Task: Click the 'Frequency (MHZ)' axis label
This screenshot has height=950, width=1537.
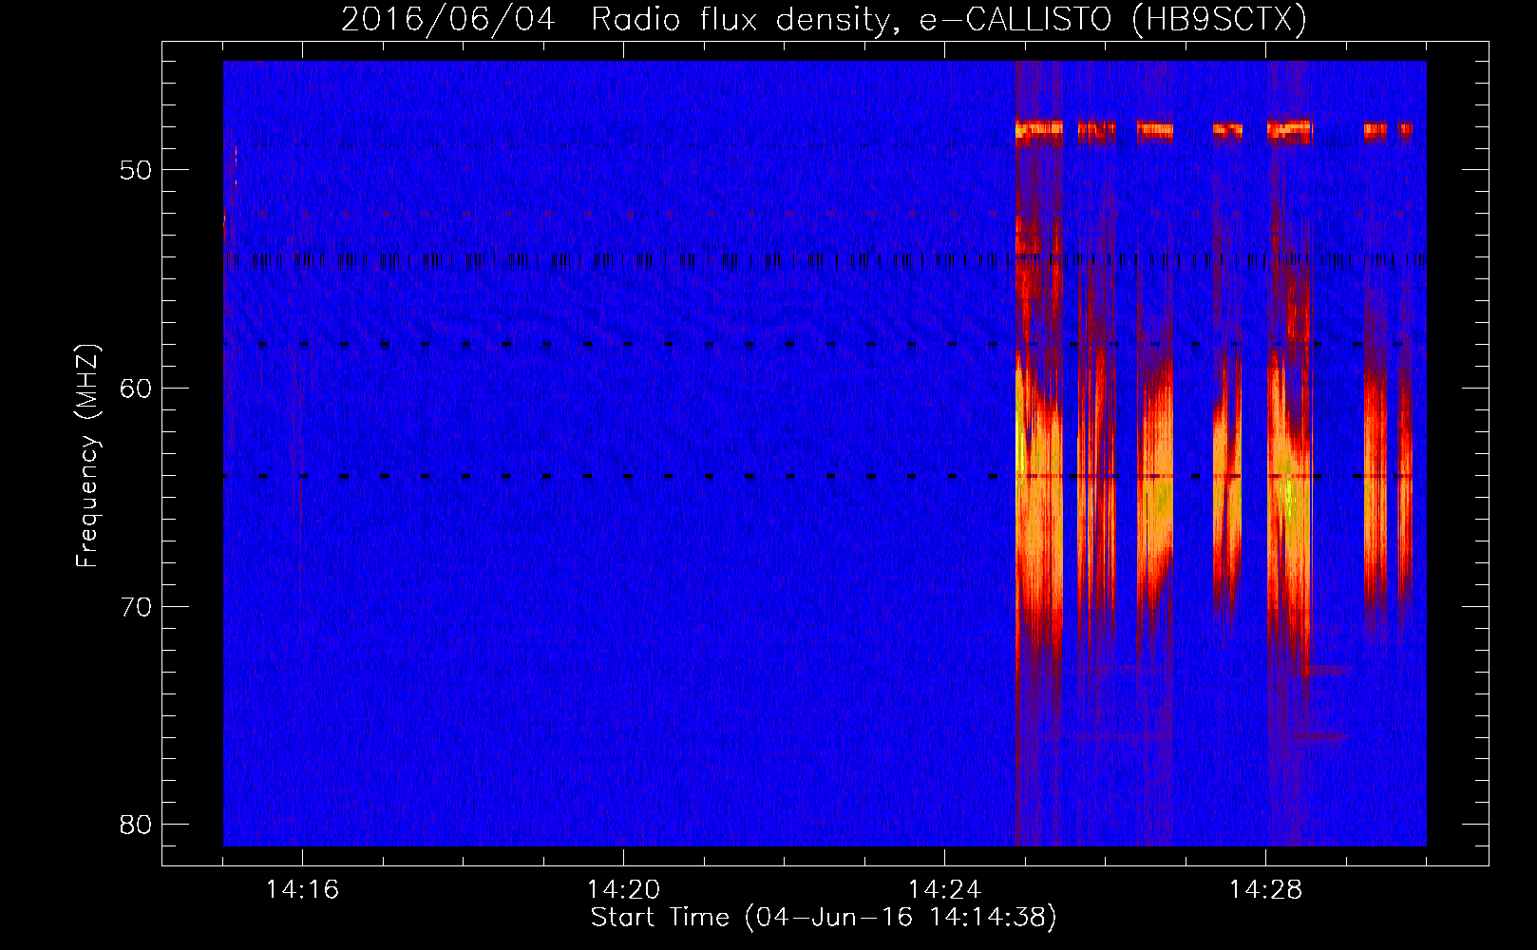Action: [x=87, y=456]
